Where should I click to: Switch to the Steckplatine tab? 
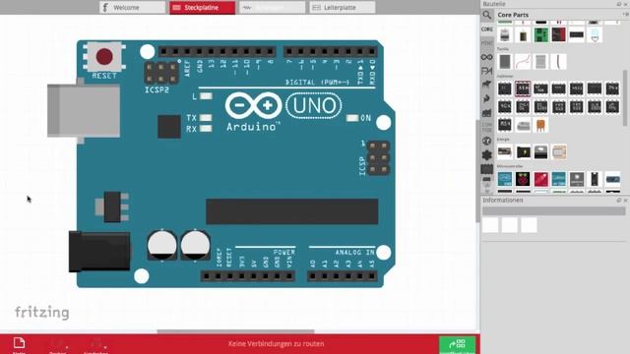point(202,8)
